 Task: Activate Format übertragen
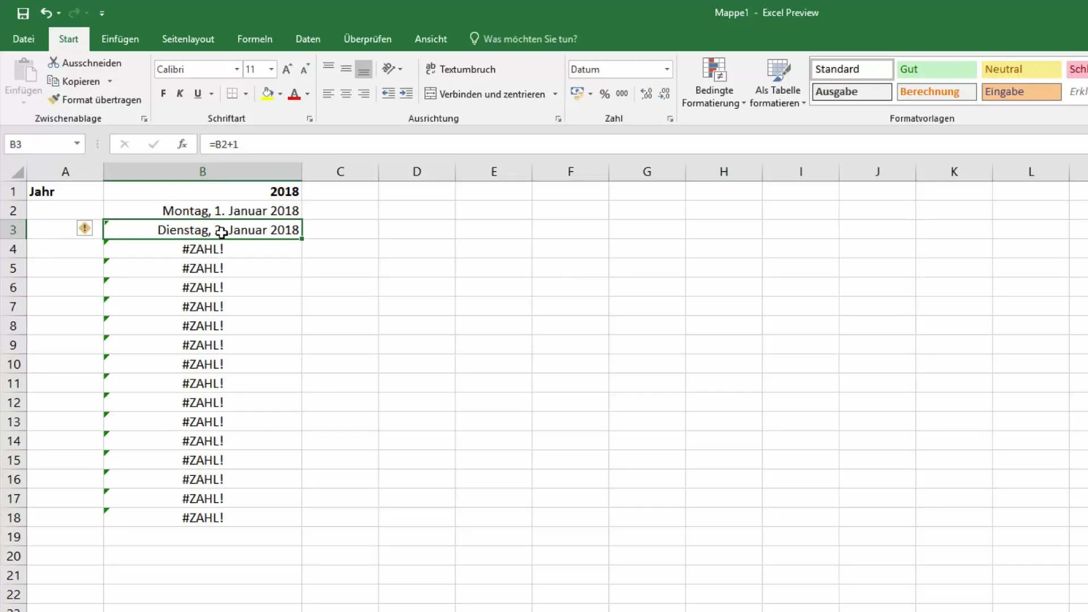95,100
